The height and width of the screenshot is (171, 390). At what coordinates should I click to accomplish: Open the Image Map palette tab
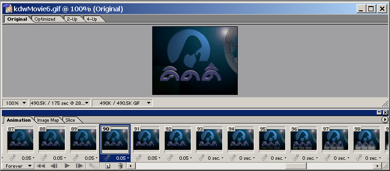click(x=48, y=120)
